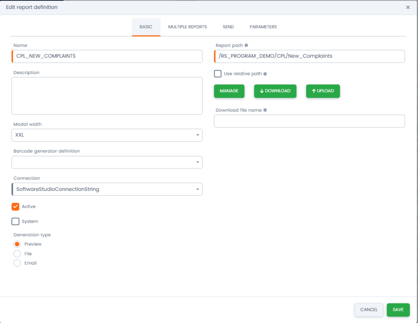This screenshot has width=418, height=323.
Task: Select the Preview generation type radio
Action: [x=17, y=244]
